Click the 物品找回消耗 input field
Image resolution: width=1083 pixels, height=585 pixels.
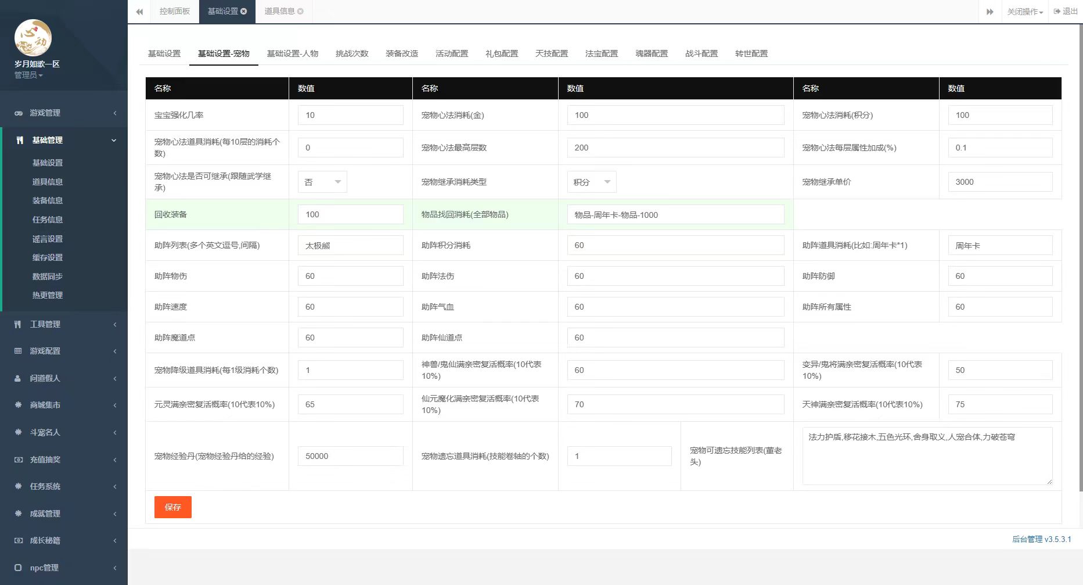click(676, 214)
